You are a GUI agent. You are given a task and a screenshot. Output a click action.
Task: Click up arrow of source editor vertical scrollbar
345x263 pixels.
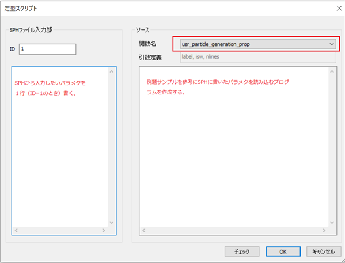[332, 72]
